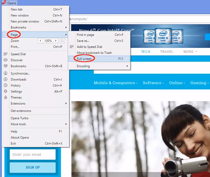
Task: Open the TECH navigation link
Action: click(x=145, y=52)
